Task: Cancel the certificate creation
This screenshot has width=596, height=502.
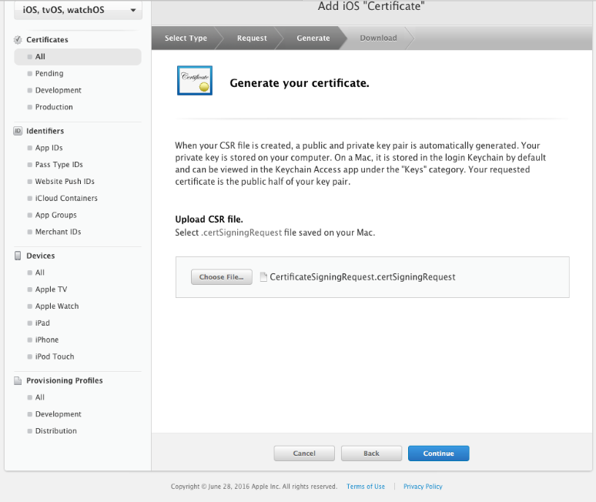Action: [x=304, y=453]
